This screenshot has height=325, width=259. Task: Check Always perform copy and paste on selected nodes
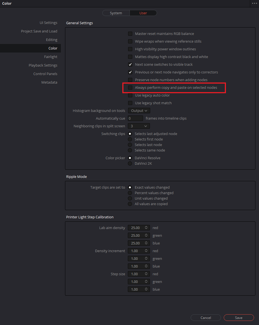[x=130, y=87]
